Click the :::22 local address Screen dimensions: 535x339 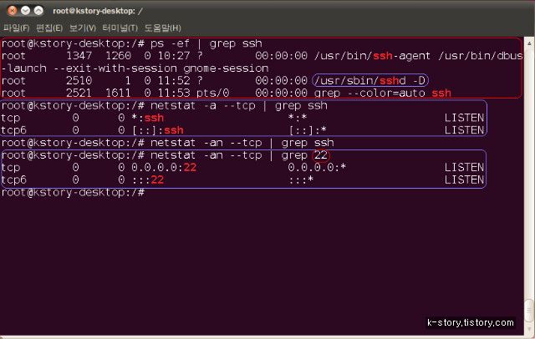point(147,180)
